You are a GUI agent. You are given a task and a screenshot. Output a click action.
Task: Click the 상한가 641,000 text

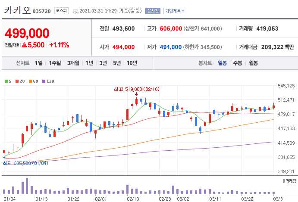coord(203,29)
